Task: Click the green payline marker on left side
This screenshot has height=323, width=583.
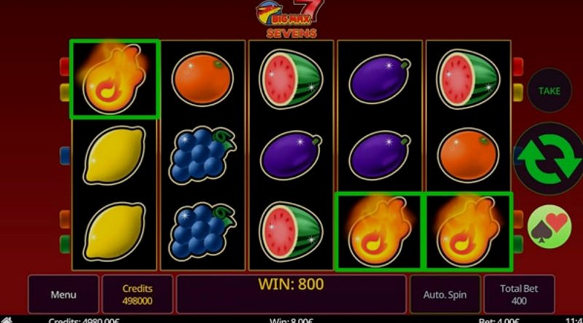Action: point(65,244)
